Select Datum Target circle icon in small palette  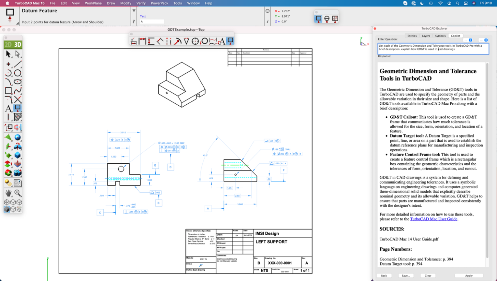[x=327, y=19]
